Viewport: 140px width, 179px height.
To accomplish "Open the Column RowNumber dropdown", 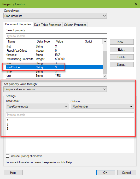I will 102,106.
